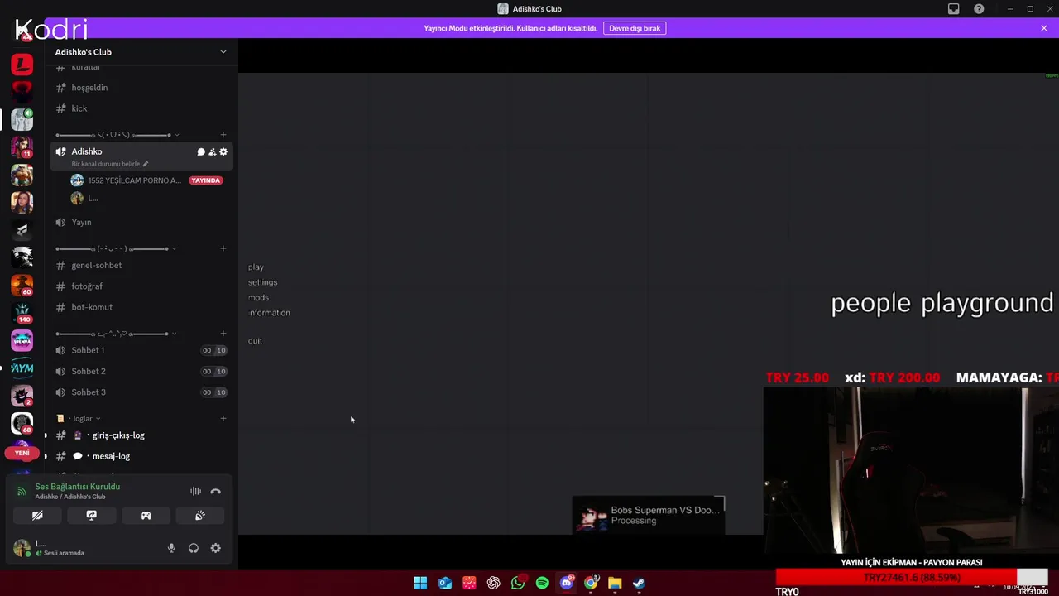This screenshot has height=596, width=1059.
Task: Turn on camera in voice panel
Action: pyautogui.click(x=37, y=516)
